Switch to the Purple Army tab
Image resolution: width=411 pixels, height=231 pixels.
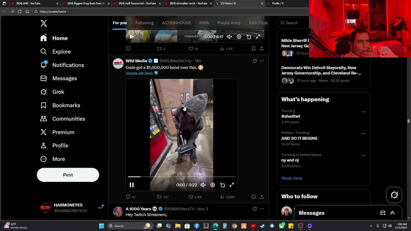click(229, 23)
